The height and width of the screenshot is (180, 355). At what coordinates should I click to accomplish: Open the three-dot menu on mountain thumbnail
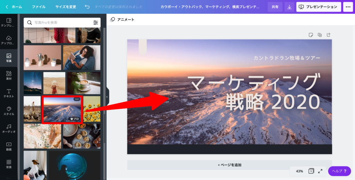[77, 99]
